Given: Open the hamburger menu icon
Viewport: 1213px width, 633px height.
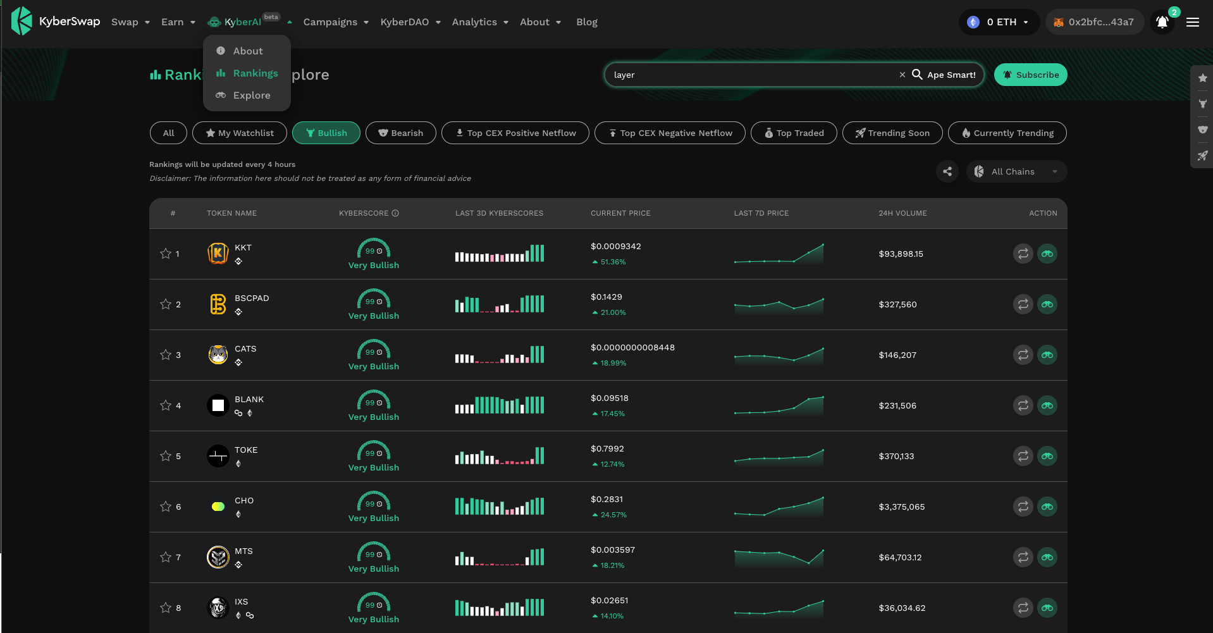Looking at the screenshot, I should click(x=1193, y=22).
